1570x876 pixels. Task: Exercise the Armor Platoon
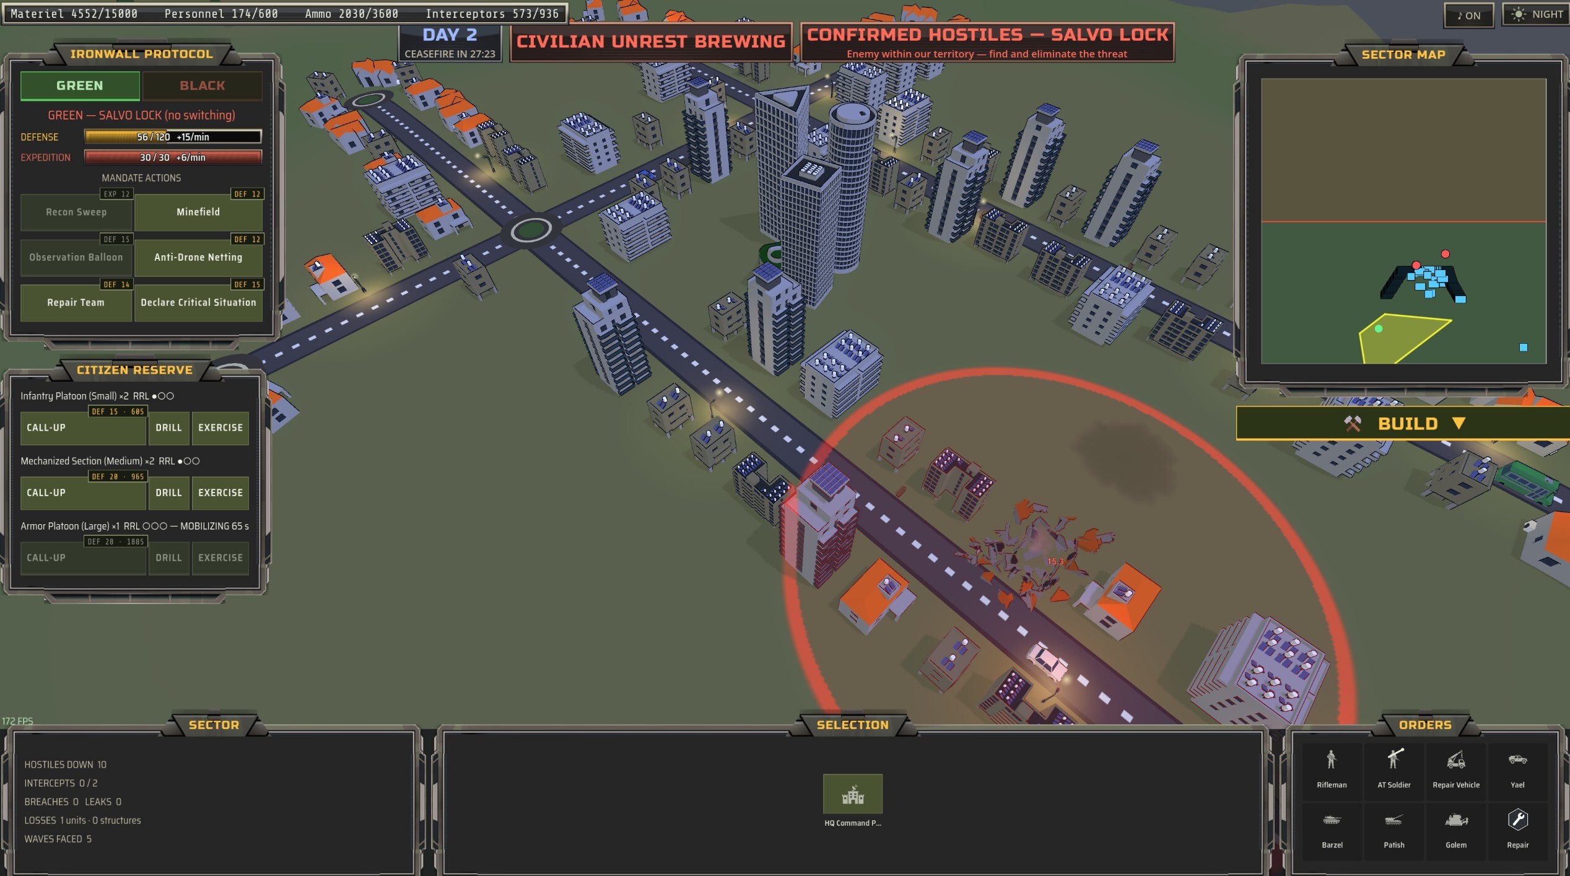point(220,558)
